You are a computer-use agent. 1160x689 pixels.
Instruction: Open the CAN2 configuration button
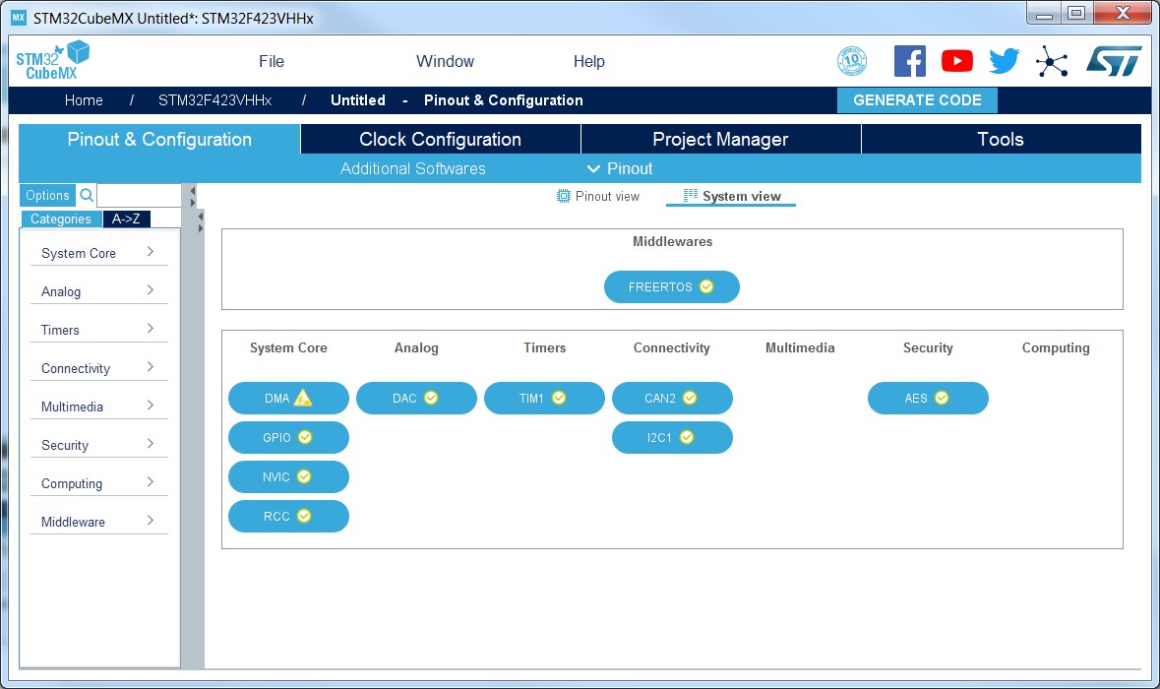(672, 399)
